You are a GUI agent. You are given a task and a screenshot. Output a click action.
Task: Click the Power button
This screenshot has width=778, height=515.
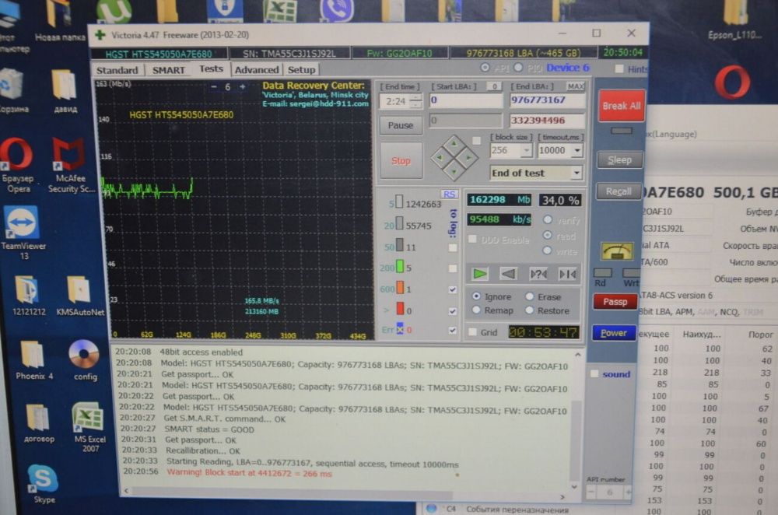[614, 332]
